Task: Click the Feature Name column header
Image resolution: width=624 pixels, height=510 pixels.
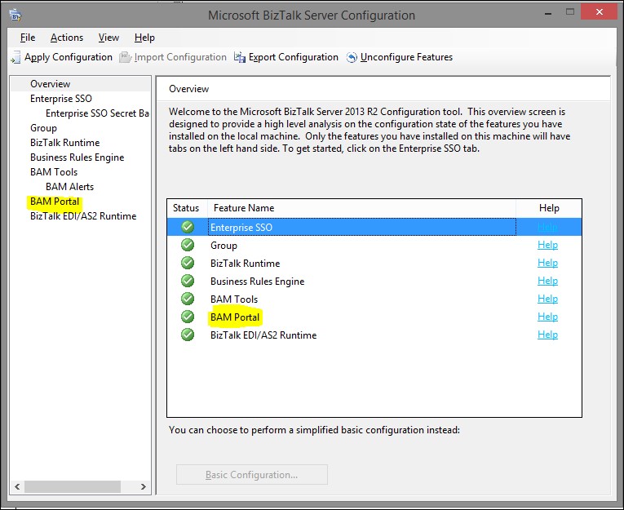Action: (361, 208)
